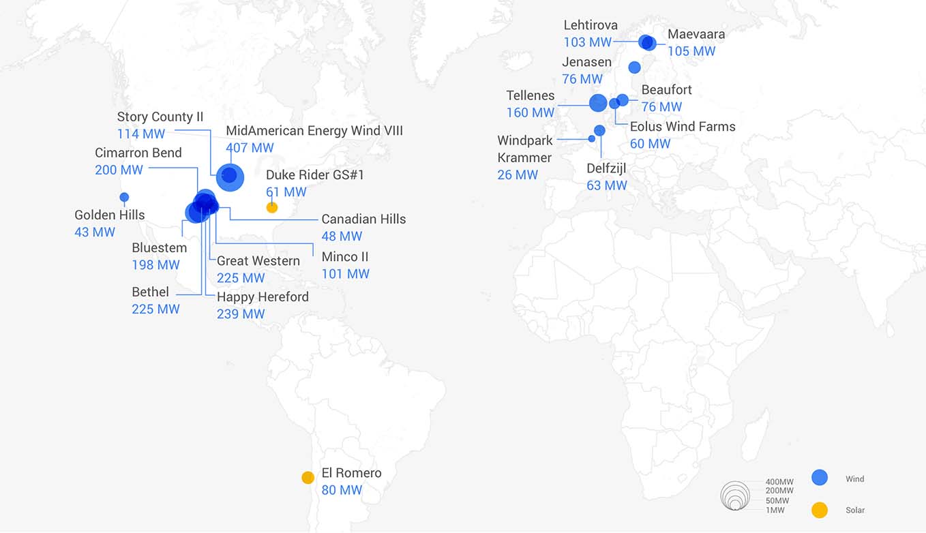Click the Maevaara 105 MW value
The image size is (926, 533).
pos(691,51)
